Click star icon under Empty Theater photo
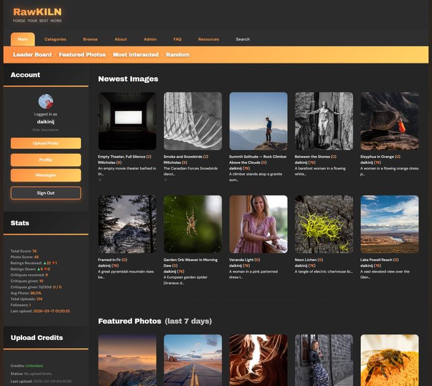This screenshot has width=432, height=386. (100, 180)
